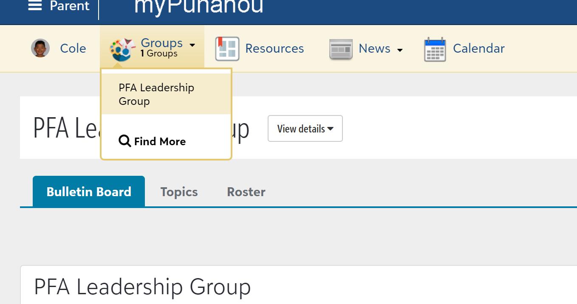Open the Topics tab
The width and height of the screenshot is (577, 304).
[x=179, y=192]
